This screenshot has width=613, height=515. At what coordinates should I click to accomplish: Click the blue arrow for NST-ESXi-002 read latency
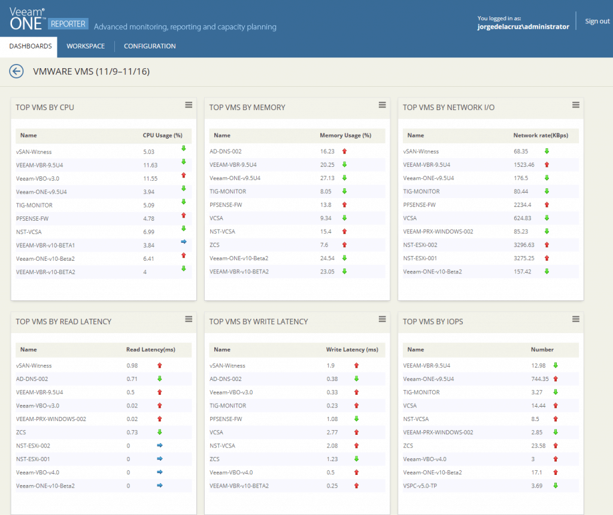pos(159,445)
